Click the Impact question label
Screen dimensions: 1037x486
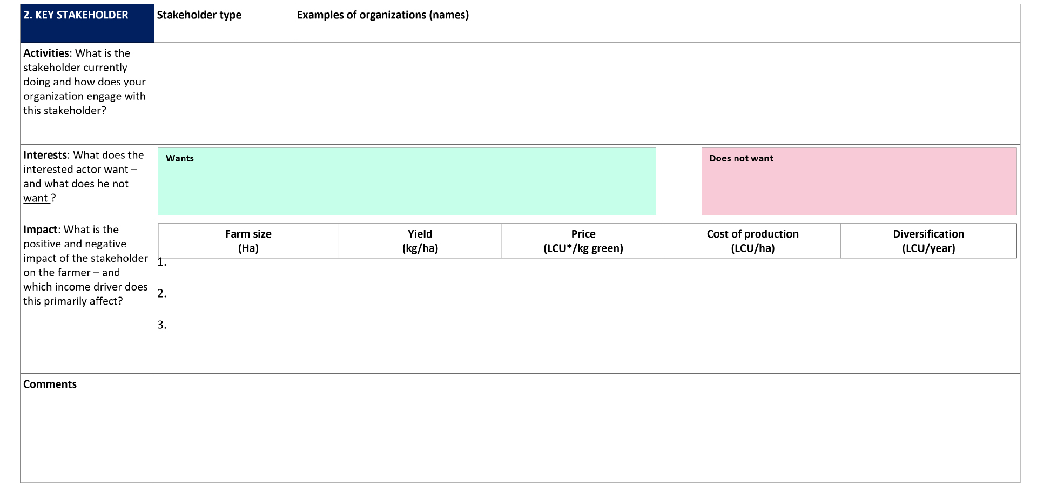(x=85, y=265)
